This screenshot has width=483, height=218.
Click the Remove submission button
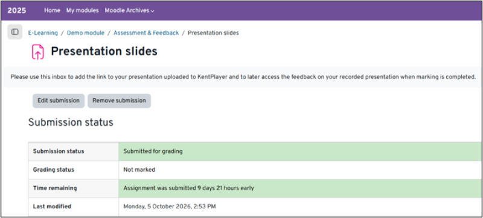point(119,101)
